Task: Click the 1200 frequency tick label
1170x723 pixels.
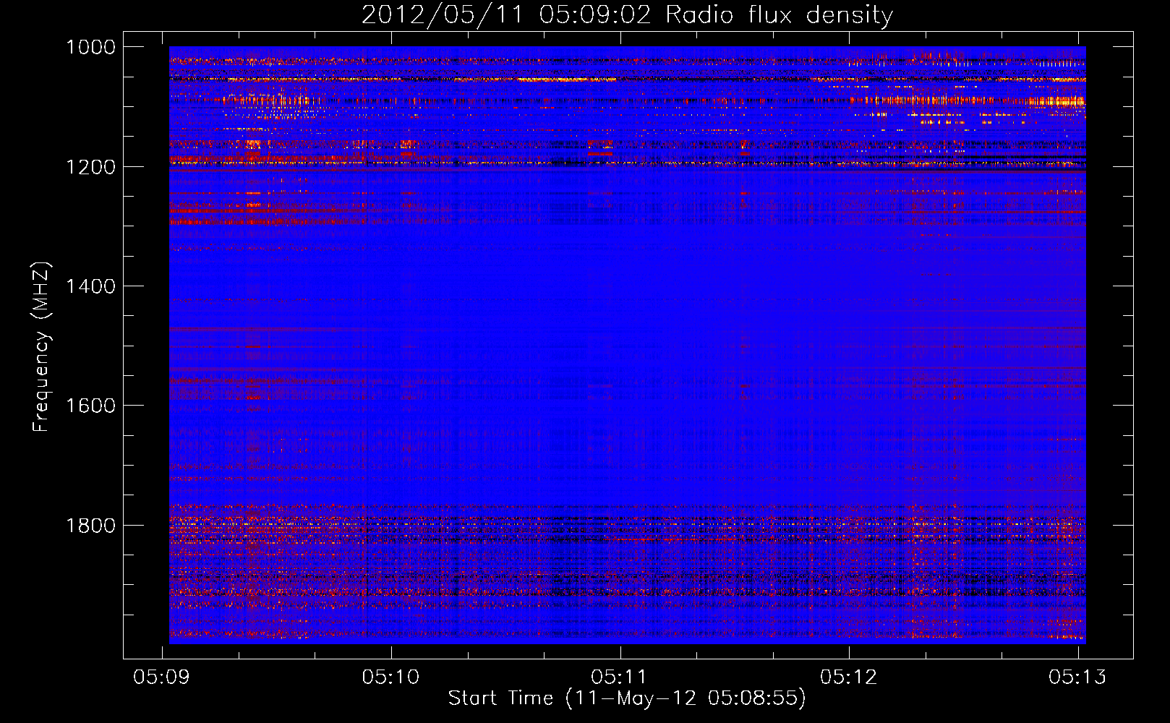Action: 90,167
